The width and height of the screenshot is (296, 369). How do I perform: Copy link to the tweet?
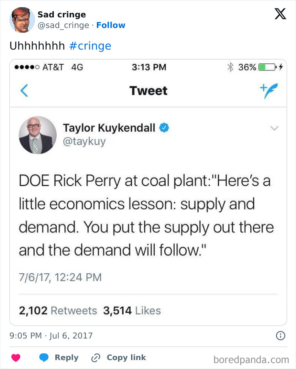point(119,358)
